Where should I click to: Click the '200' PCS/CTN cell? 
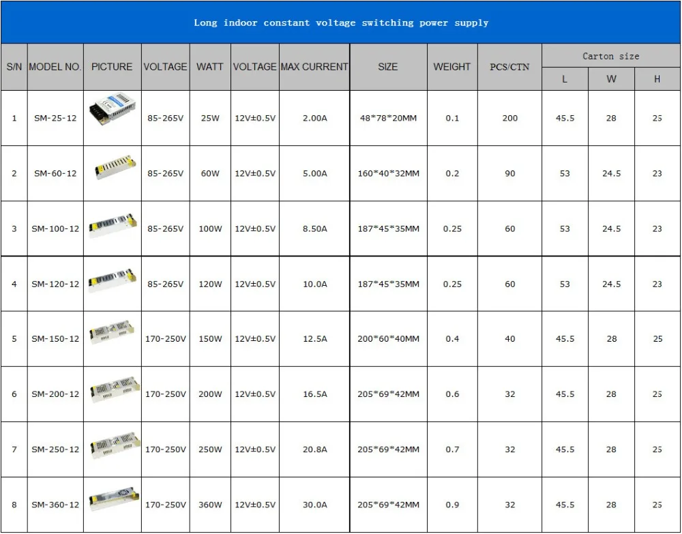[509, 118]
